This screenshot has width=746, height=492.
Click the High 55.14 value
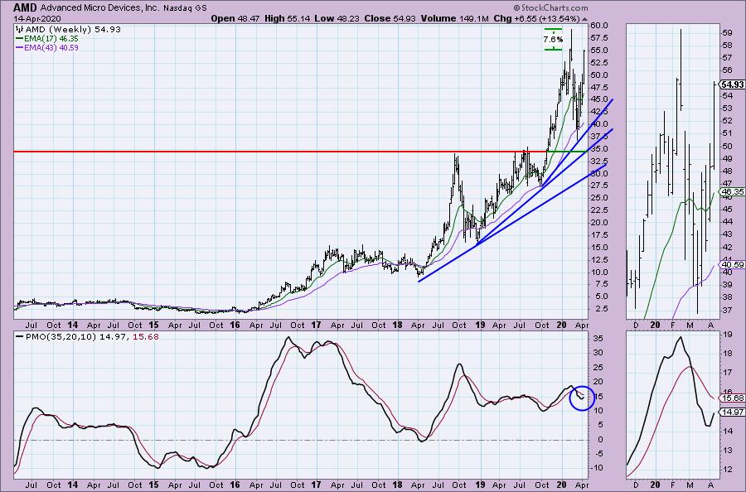(x=287, y=18)
